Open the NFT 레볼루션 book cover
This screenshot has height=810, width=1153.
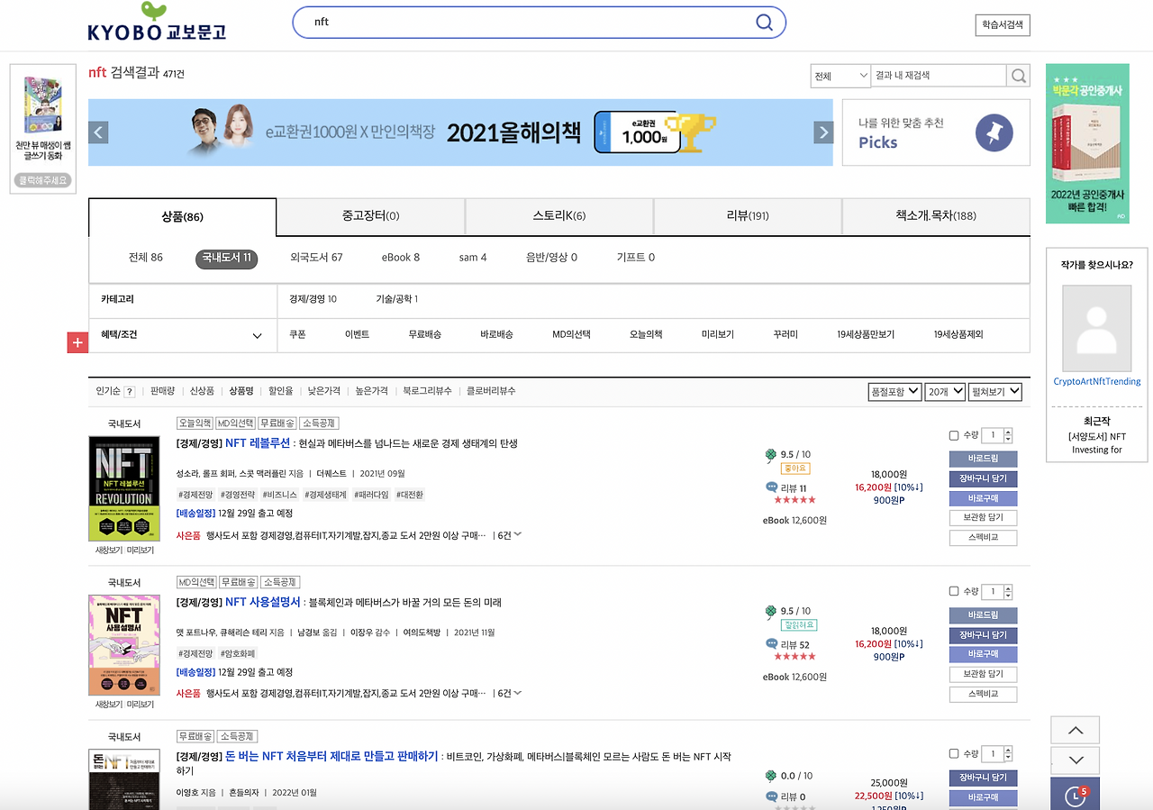point(124,488)
